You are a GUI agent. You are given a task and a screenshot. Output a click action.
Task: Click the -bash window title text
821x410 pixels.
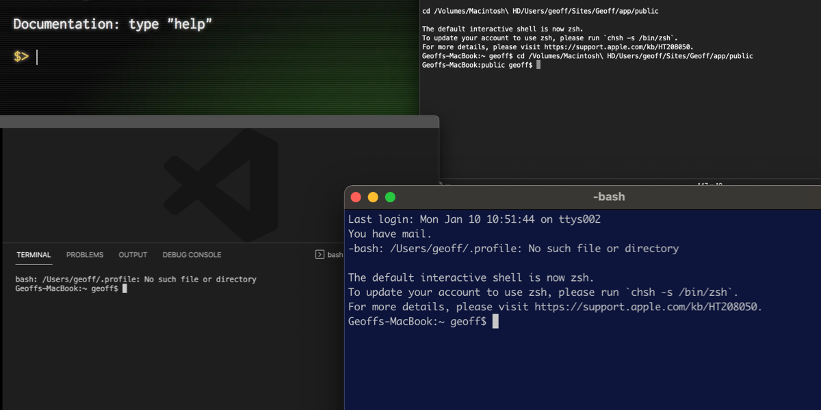(x=608, y=197)
